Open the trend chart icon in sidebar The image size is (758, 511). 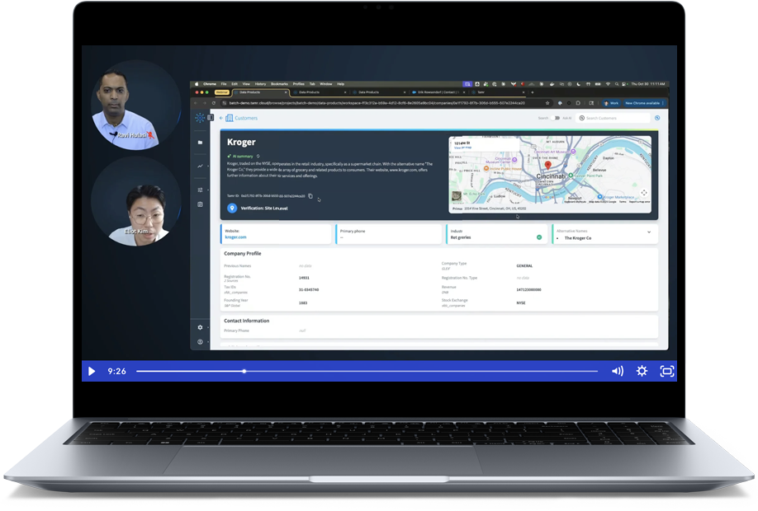200,166
